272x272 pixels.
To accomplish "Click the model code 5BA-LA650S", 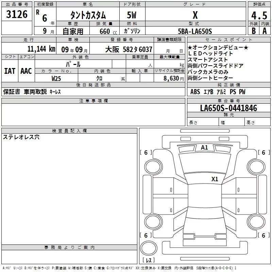I will click(x=195, y=31).
